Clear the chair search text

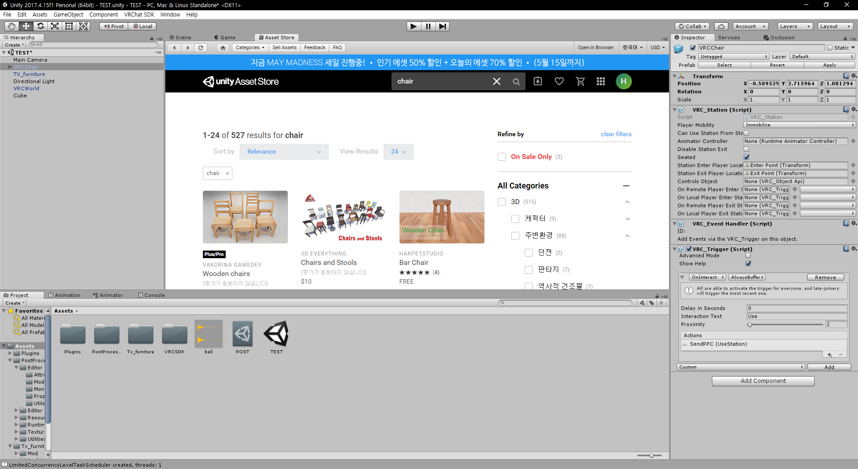coord(496,81)
